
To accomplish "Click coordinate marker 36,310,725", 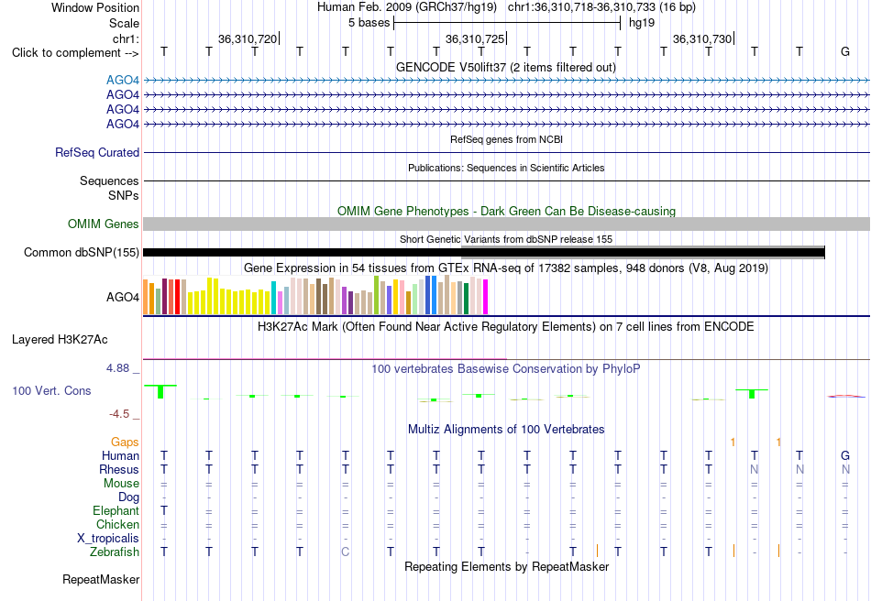I will [x=475, y=38].
